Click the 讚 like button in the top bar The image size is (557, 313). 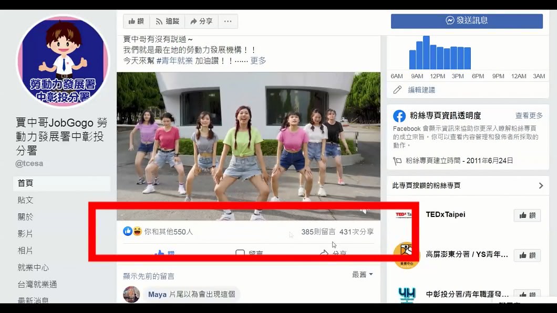pyautogui.click(x=137, y=22)
